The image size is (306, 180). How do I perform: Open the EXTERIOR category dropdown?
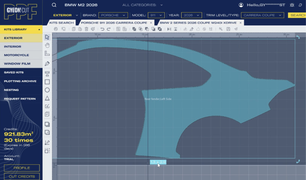pos(65,15)
